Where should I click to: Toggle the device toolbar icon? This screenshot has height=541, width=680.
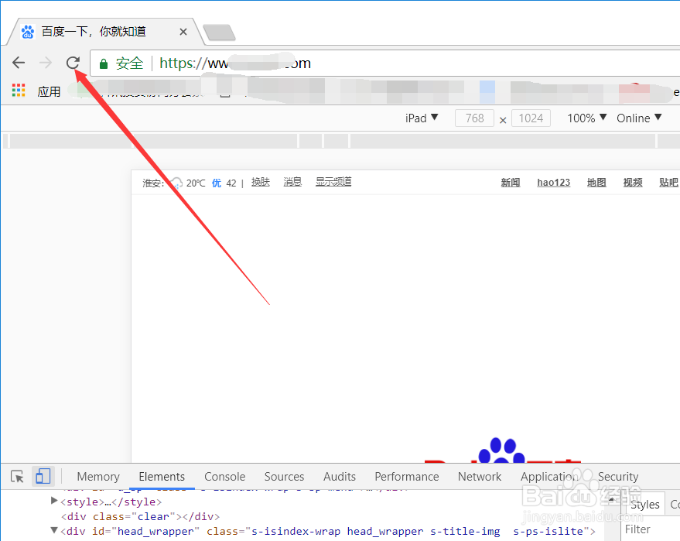point(43,476)
